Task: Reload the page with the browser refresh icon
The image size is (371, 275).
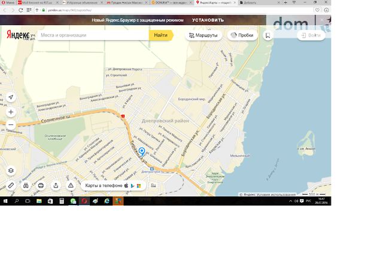Action: 21,10
